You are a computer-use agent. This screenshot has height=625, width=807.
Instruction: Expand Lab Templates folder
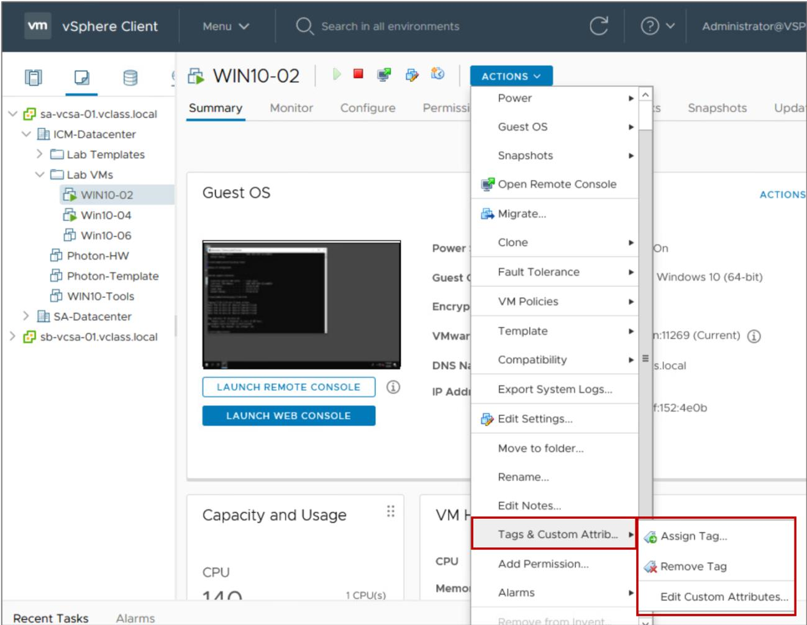pos(39,154)
